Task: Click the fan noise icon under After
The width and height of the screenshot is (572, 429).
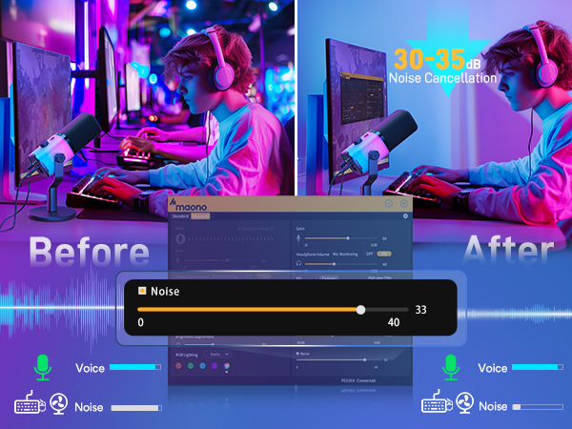Action: coord(464,404)
